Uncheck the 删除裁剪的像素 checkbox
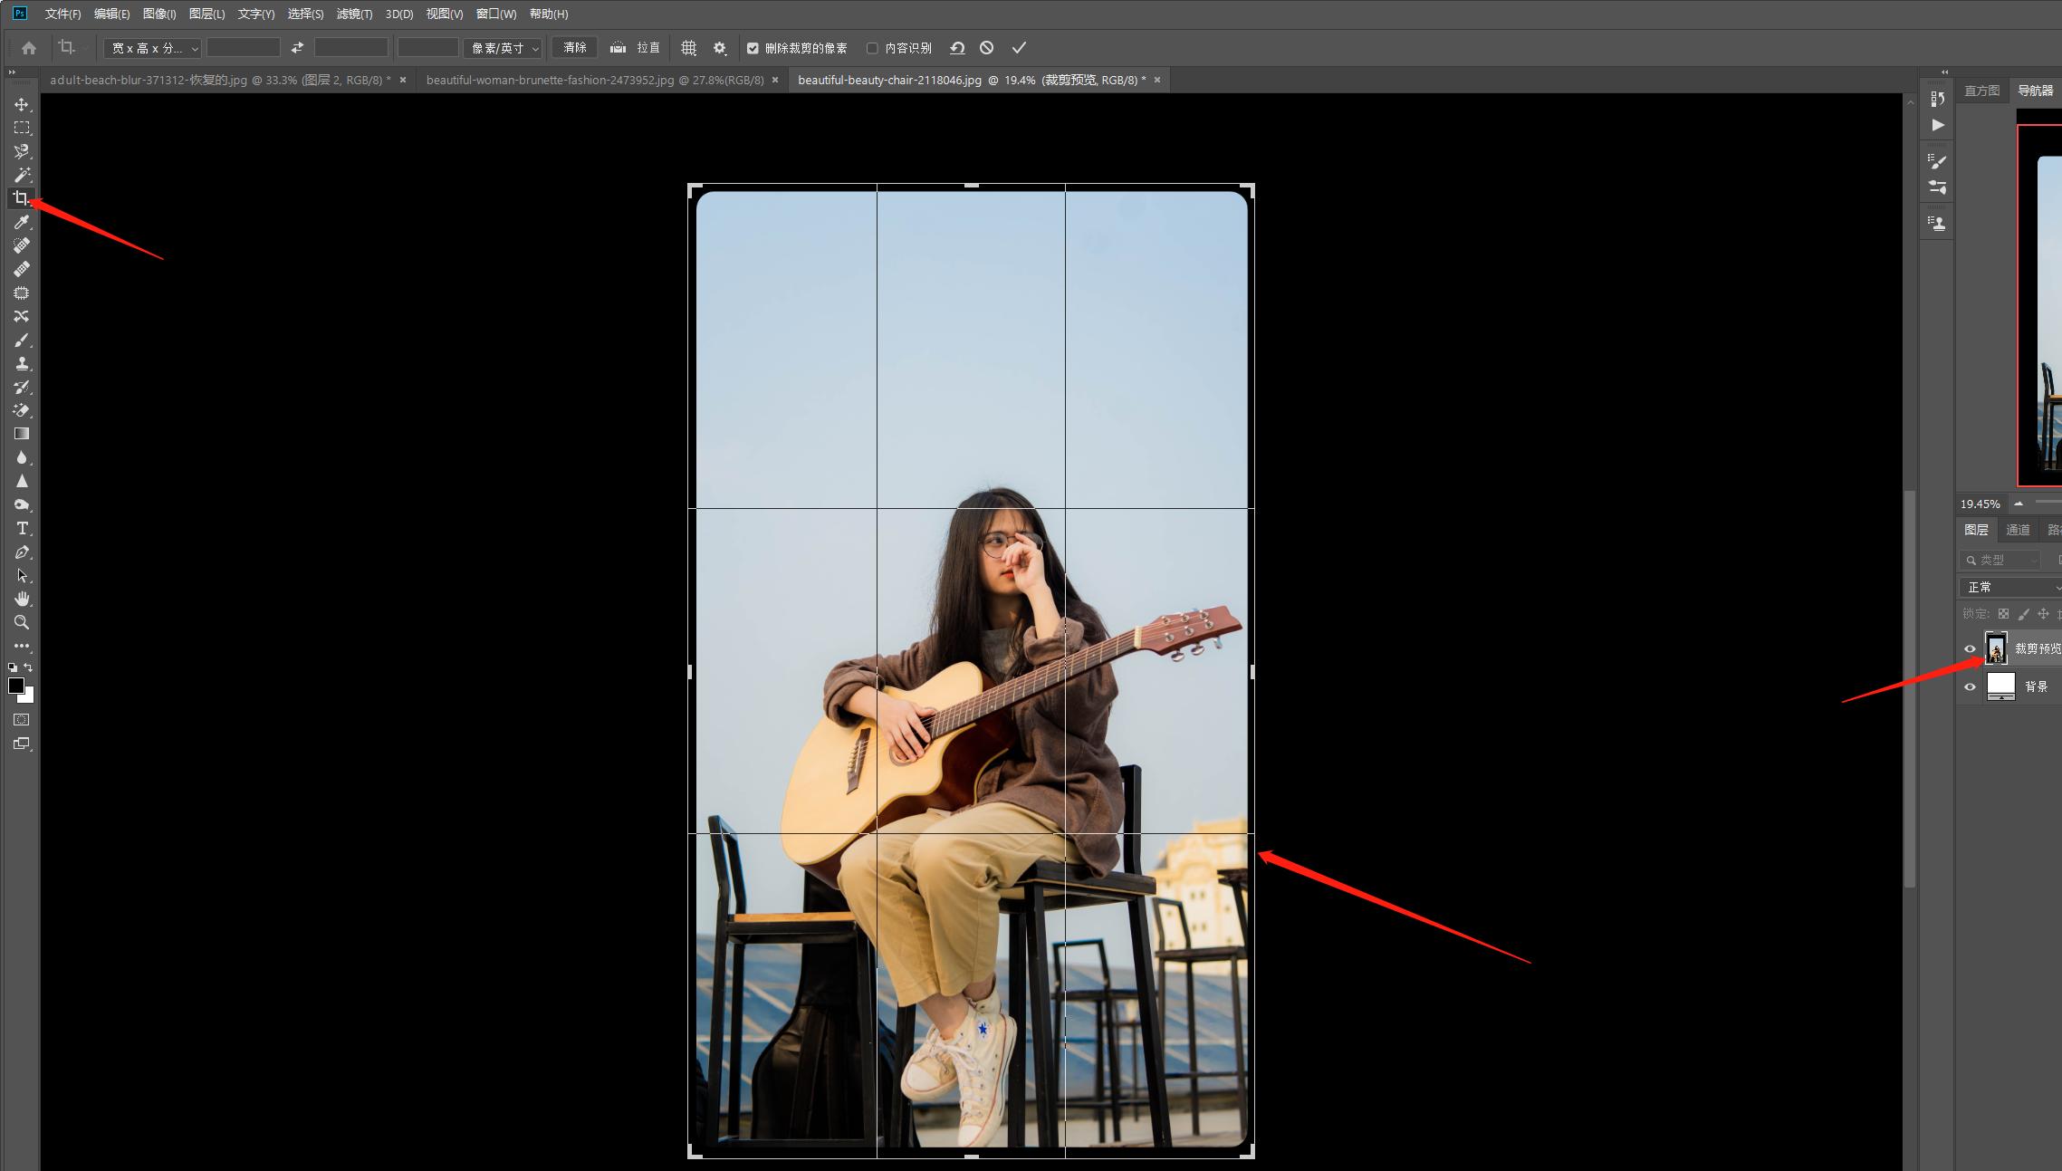2062x1171 pixels. tap(753, 48)
